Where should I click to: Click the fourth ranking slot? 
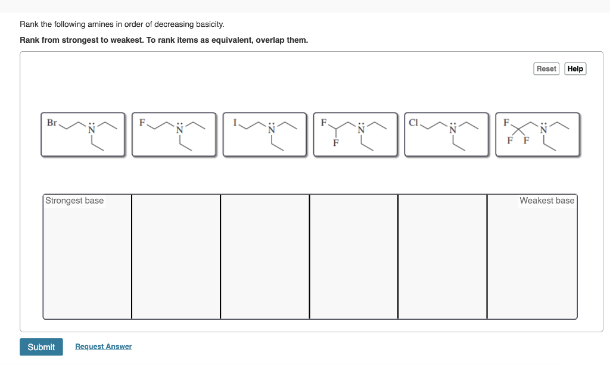[354, 256]
